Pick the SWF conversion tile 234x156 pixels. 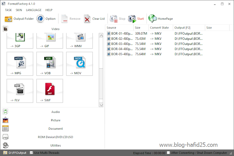(50, 91)
